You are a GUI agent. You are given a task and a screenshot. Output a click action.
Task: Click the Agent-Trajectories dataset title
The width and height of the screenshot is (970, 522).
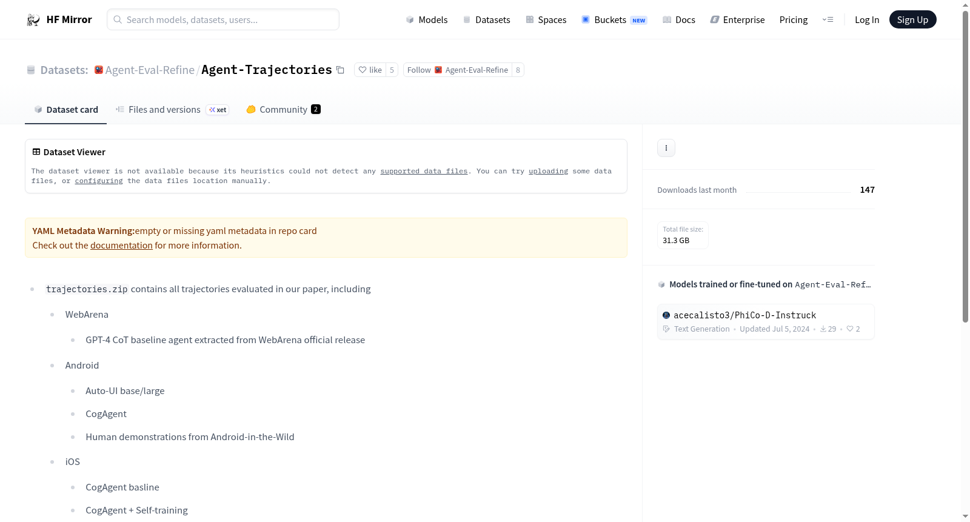[267, 70]
